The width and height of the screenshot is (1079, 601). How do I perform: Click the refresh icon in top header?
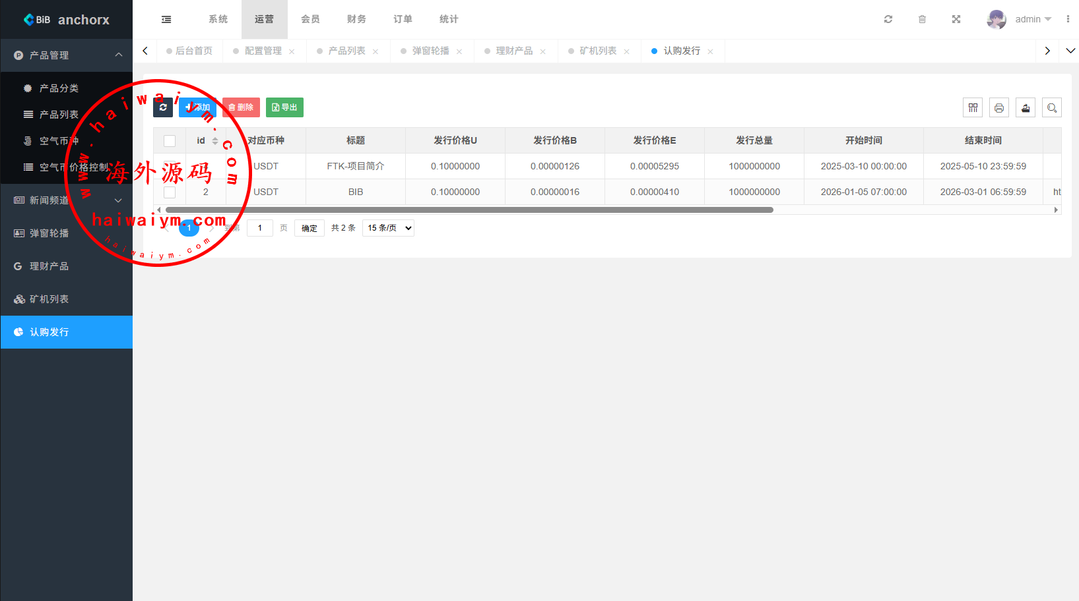[x=888, y=19]
